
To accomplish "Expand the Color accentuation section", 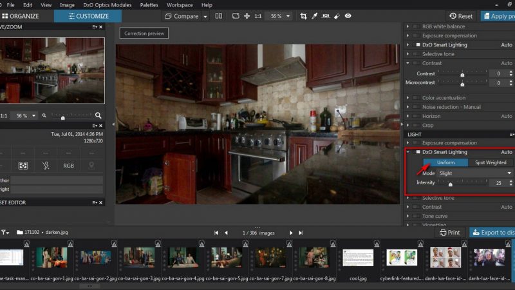I will tap(407, 98).
